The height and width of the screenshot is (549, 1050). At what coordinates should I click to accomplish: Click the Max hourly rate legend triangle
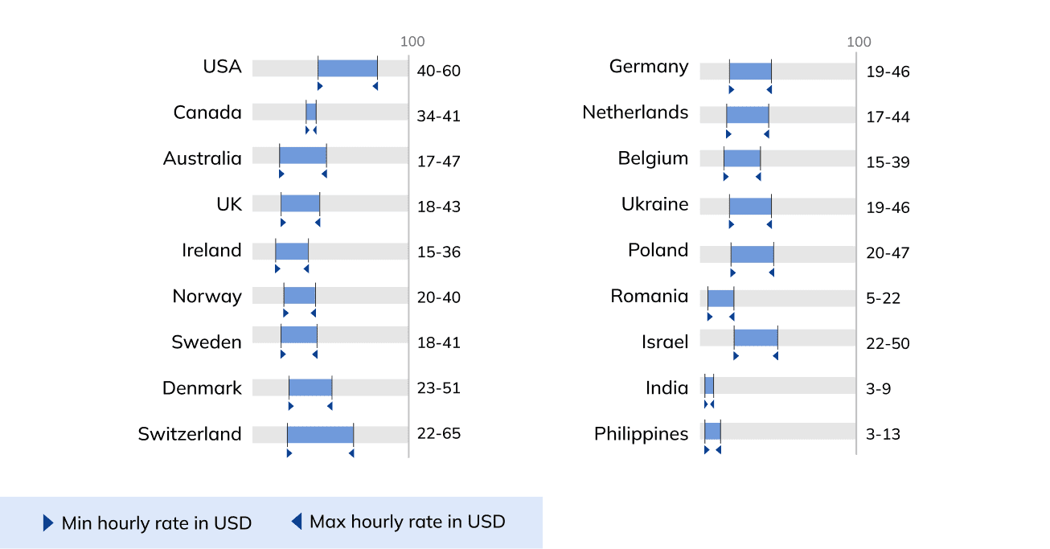(x=296, y=522)
